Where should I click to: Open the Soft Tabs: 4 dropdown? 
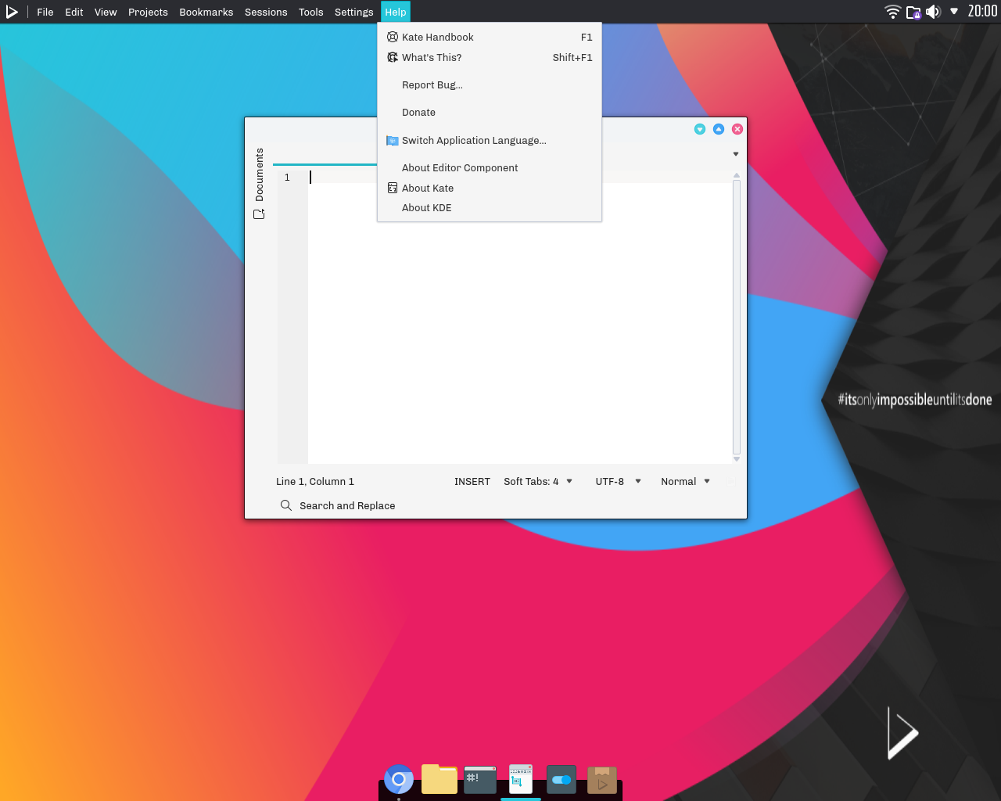[538, 482]
